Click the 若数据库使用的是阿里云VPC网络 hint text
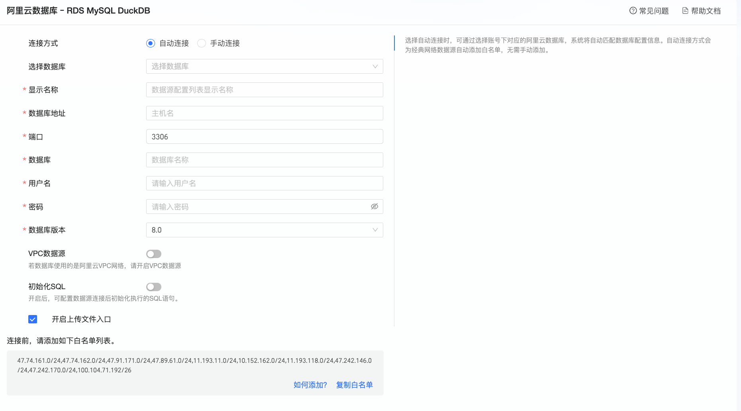 coord(104,266)
